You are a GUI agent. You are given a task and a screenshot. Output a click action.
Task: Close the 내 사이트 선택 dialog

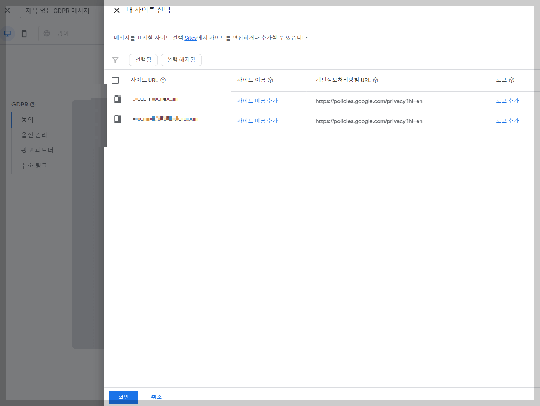[117, 10]
